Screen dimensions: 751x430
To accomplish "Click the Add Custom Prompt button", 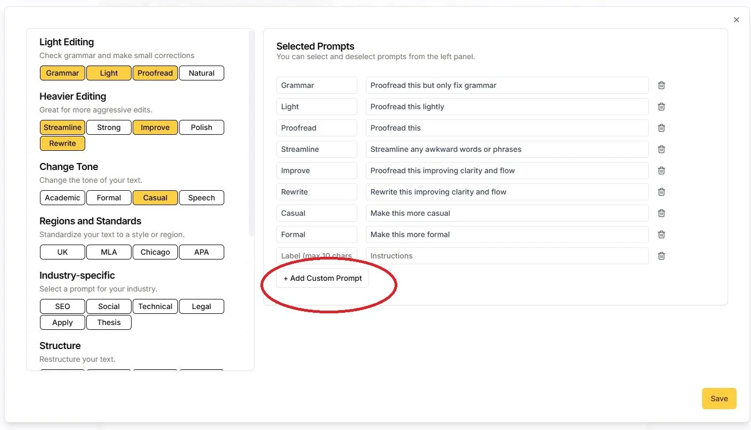I will coord(322,278).
